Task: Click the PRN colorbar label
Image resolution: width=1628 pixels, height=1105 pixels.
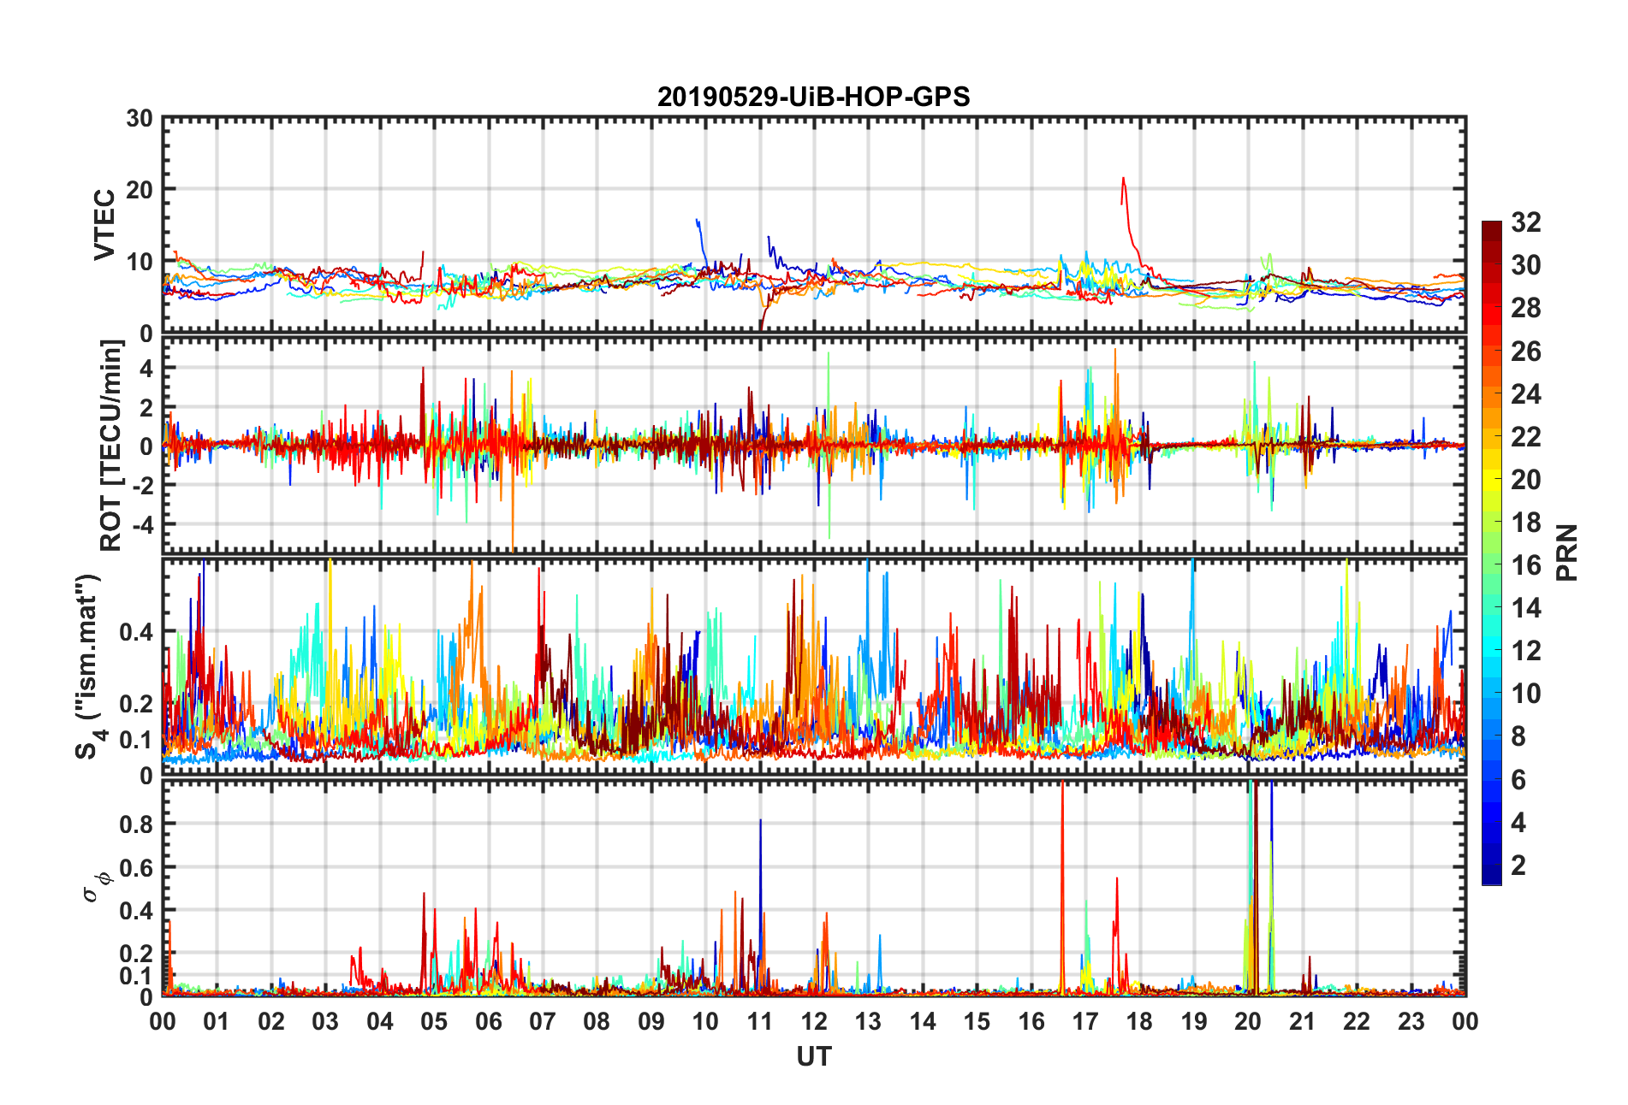Action: (1566, 552)
